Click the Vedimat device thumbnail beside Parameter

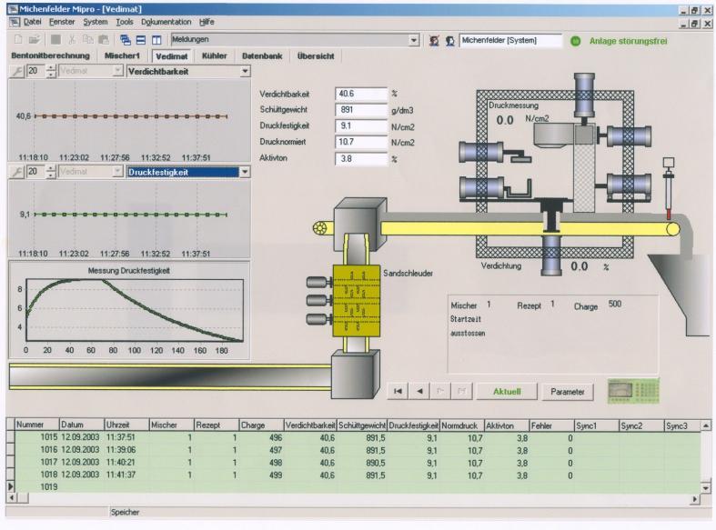633,390
